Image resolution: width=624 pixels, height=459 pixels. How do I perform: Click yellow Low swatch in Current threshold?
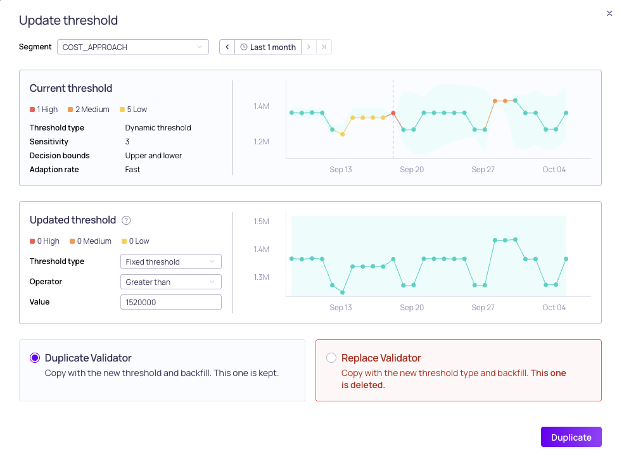coord(122,110)
